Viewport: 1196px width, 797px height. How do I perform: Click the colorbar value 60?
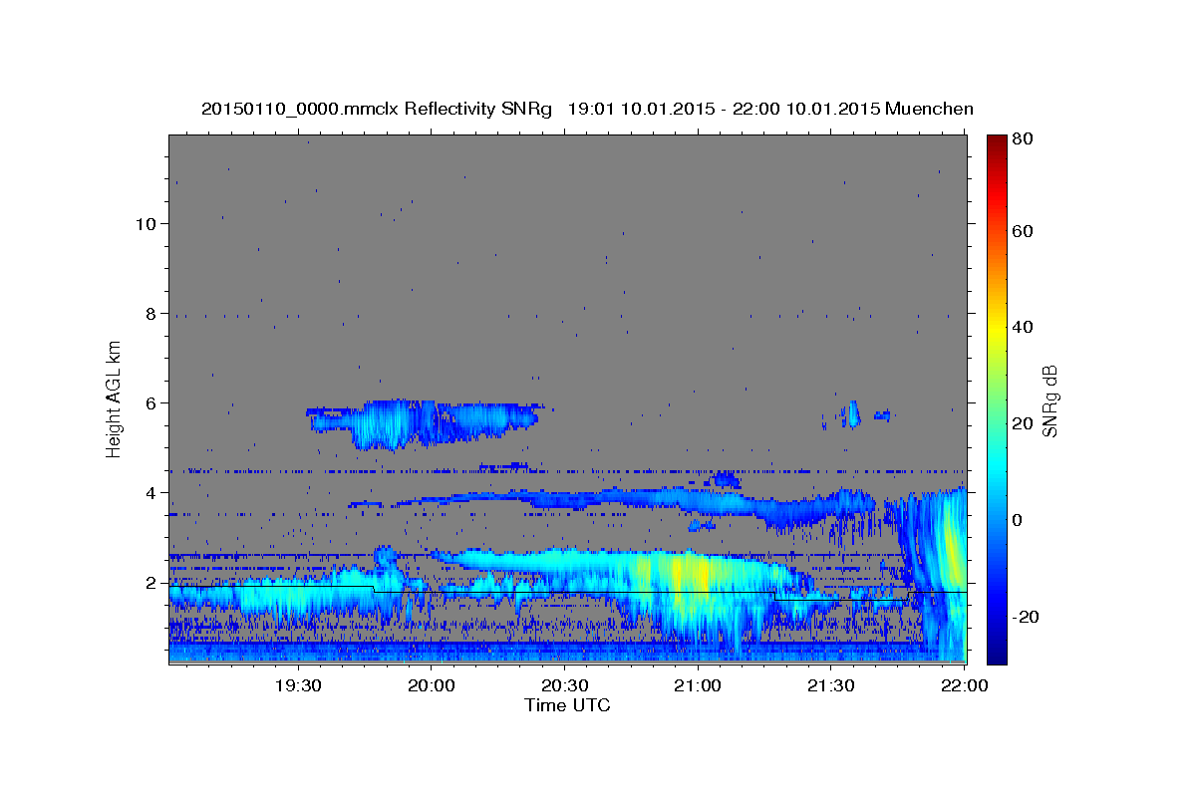(x=1022, y=231)
